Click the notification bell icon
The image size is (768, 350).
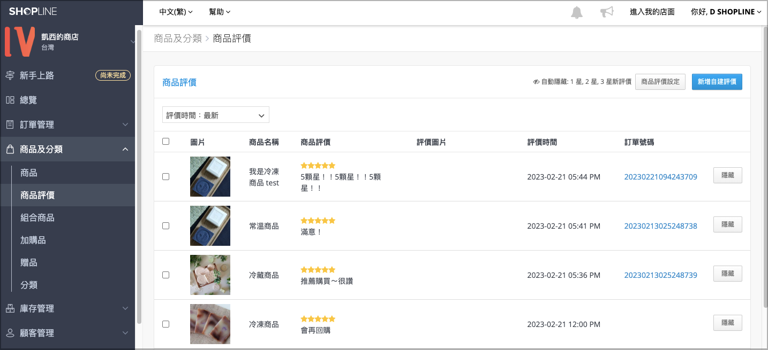point(577,12)
